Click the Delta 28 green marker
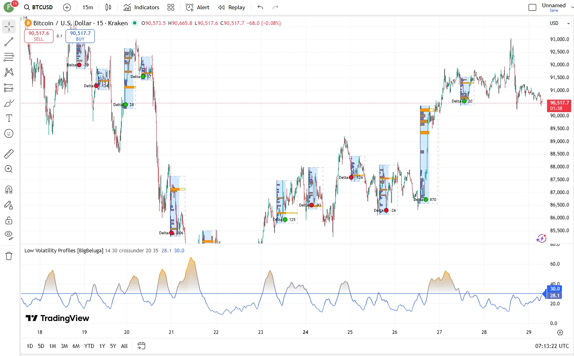The image size is (574, 356). tap(125, 104)
